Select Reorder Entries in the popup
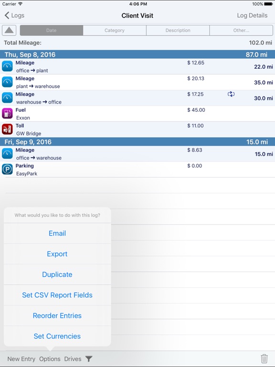275x367 pixels. pyautogui.click(x=57, y=316)
